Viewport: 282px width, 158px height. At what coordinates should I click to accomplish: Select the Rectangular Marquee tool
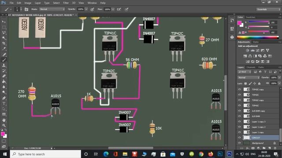(4, 27)
